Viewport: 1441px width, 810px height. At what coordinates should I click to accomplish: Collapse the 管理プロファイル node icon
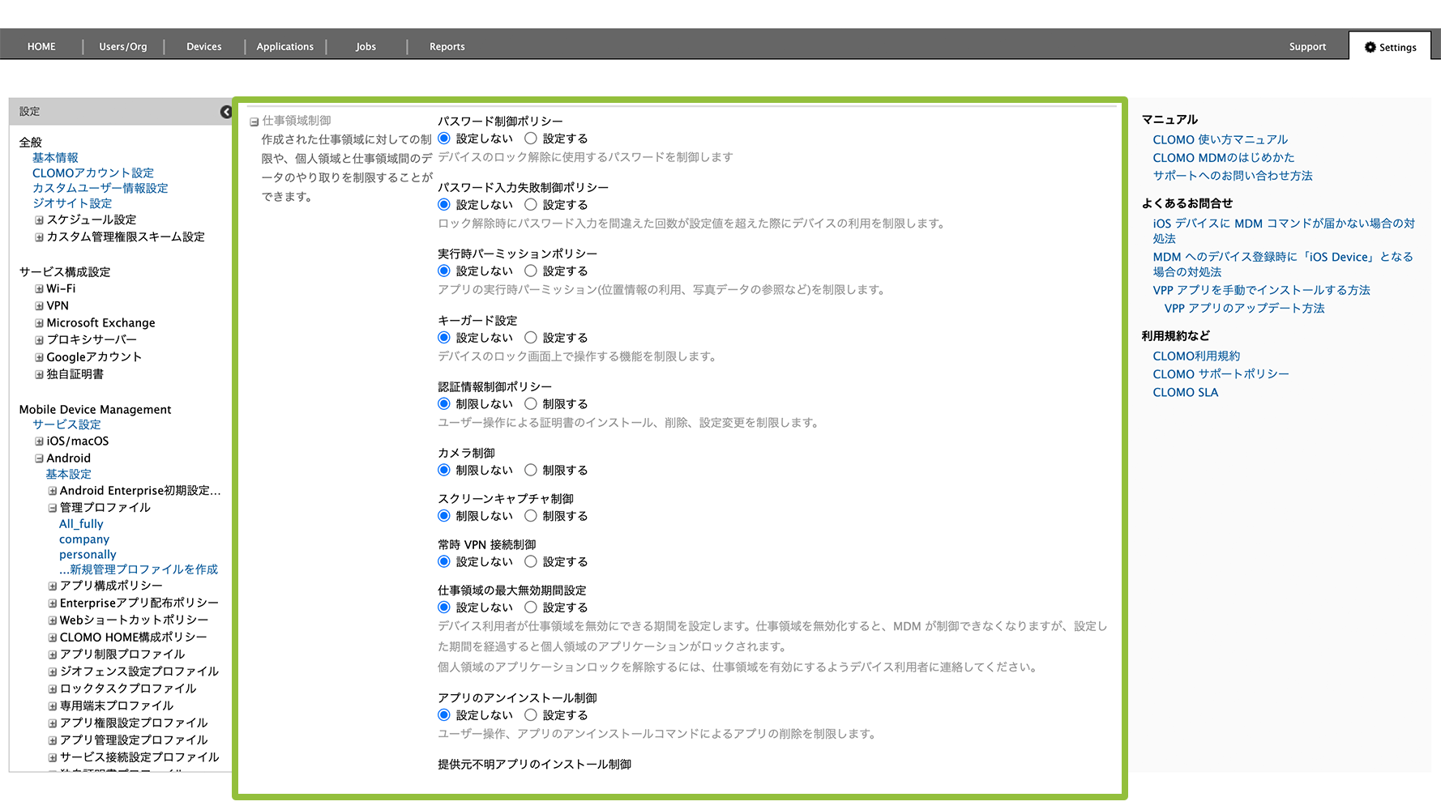pos(52,508)
